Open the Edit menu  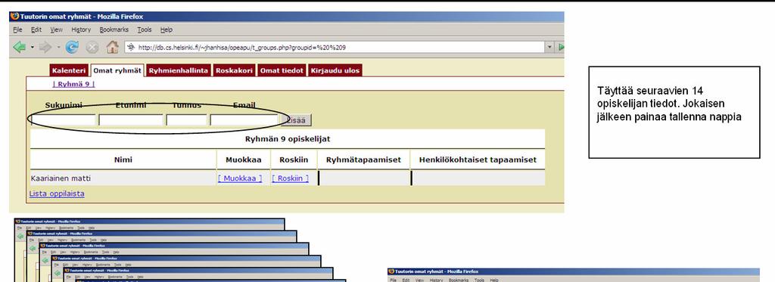[x=36, y=29]
